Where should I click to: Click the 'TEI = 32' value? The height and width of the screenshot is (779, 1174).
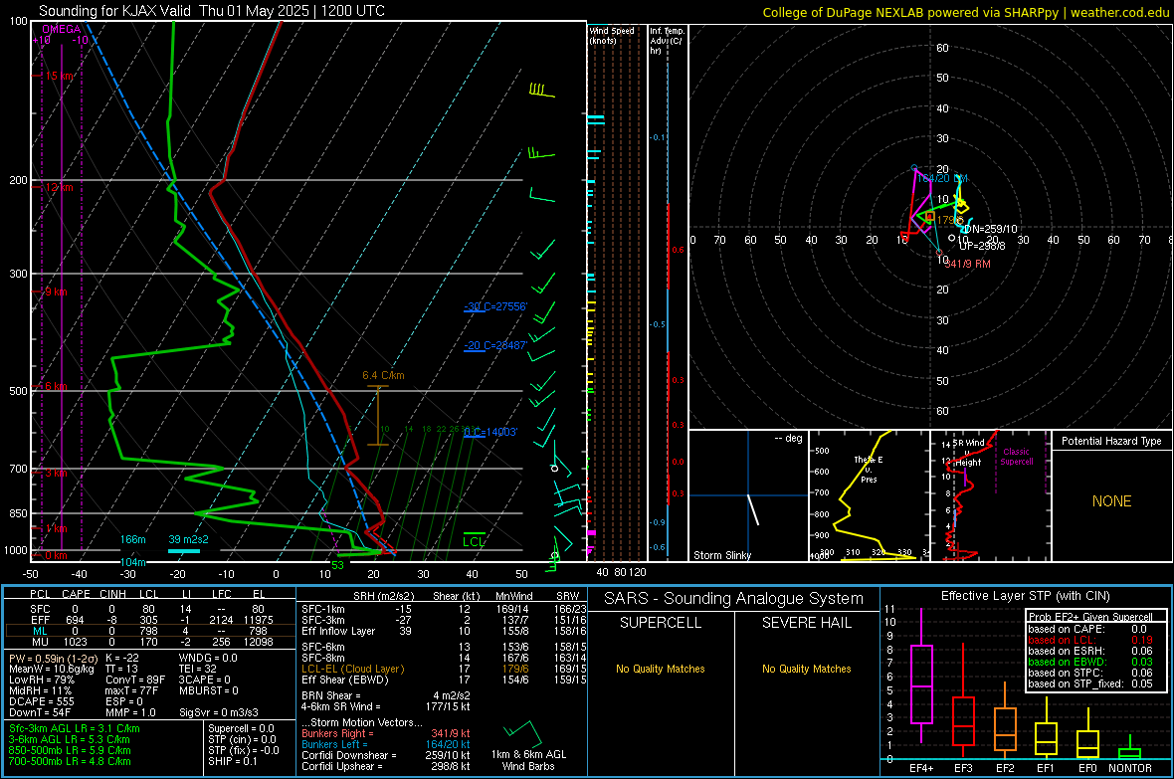(198, 669)
